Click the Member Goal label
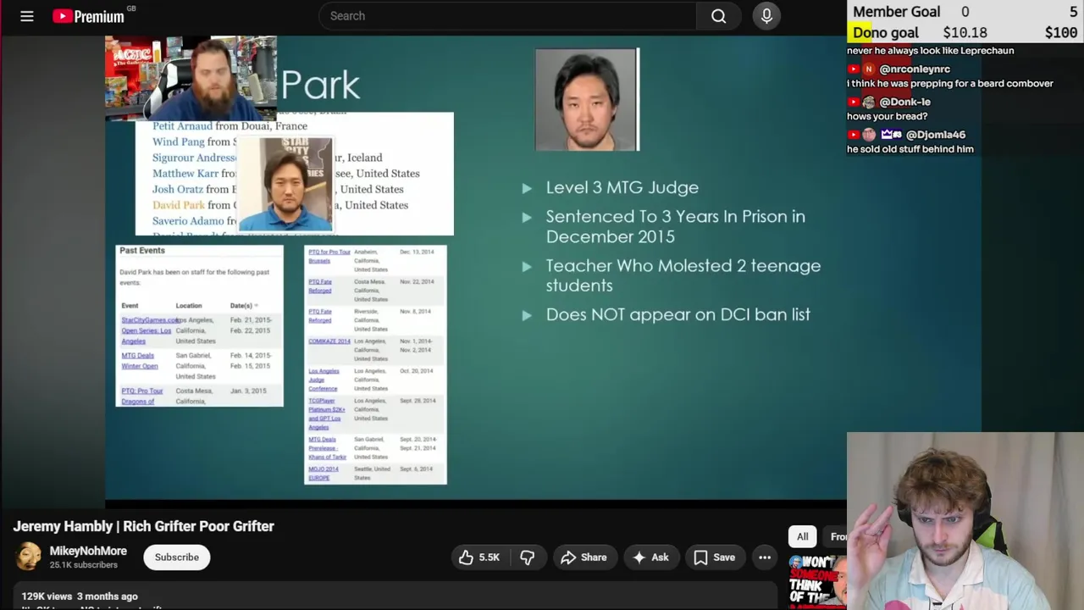 (x=896, y=12)
